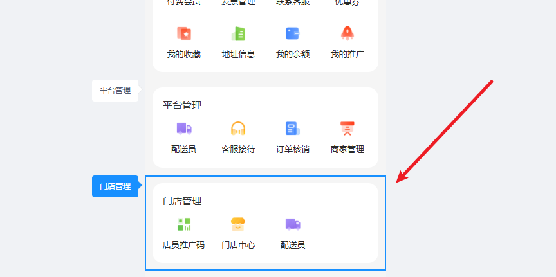
Task: Open 我的推广 rocket promotion icon
Action: click(347, 33)
